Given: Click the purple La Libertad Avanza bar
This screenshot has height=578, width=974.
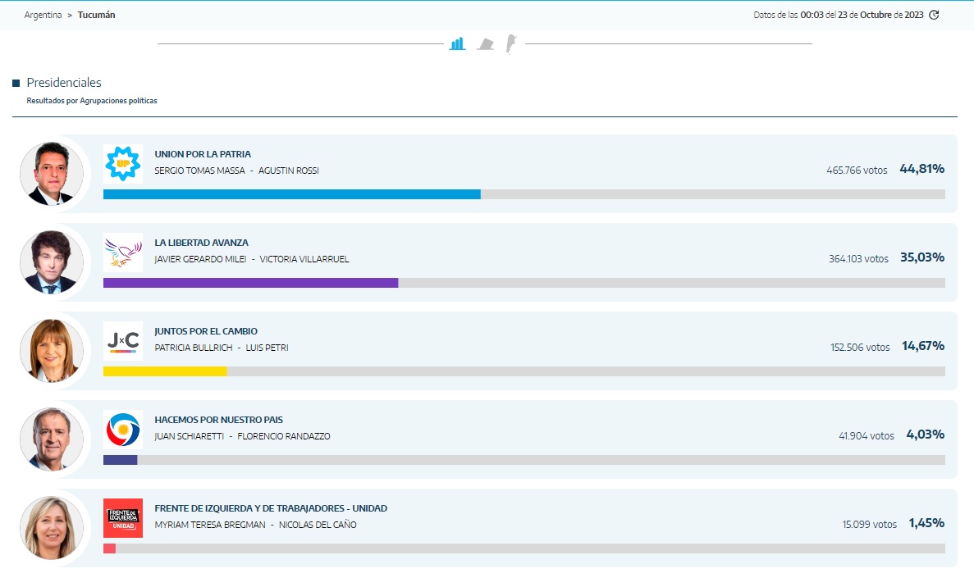Looking at the screenshot, I should click(x=250, y=283).
